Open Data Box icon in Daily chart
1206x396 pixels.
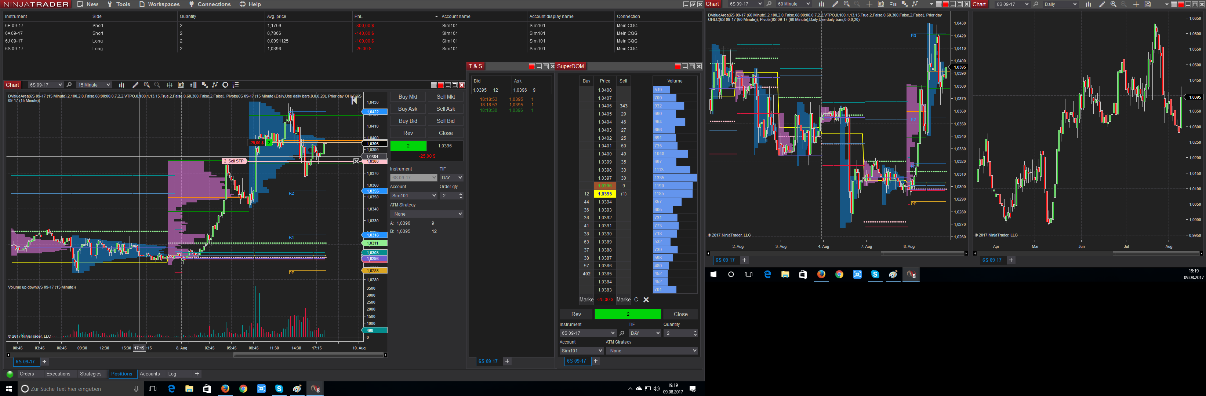(x=1148, y=4)
